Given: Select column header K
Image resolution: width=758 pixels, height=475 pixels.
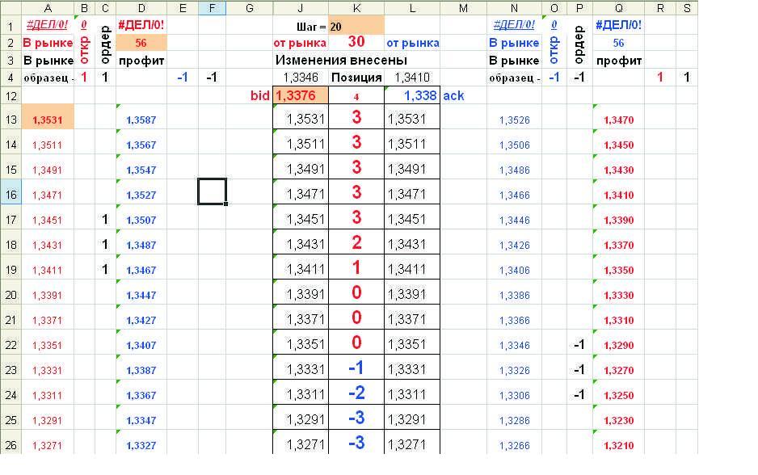Looking at the screenshot, I should click(356, 8).
